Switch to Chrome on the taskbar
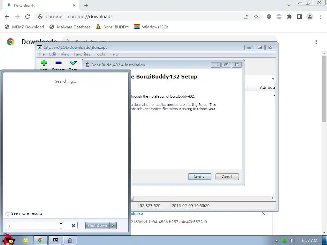Viewport: 327px width, 245px height. 41,241
